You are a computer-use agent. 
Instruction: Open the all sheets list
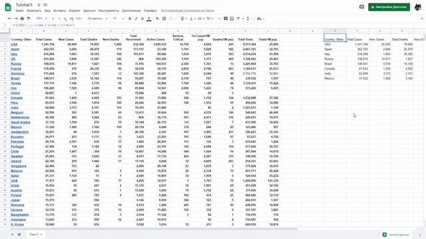[x=19, y=234]
